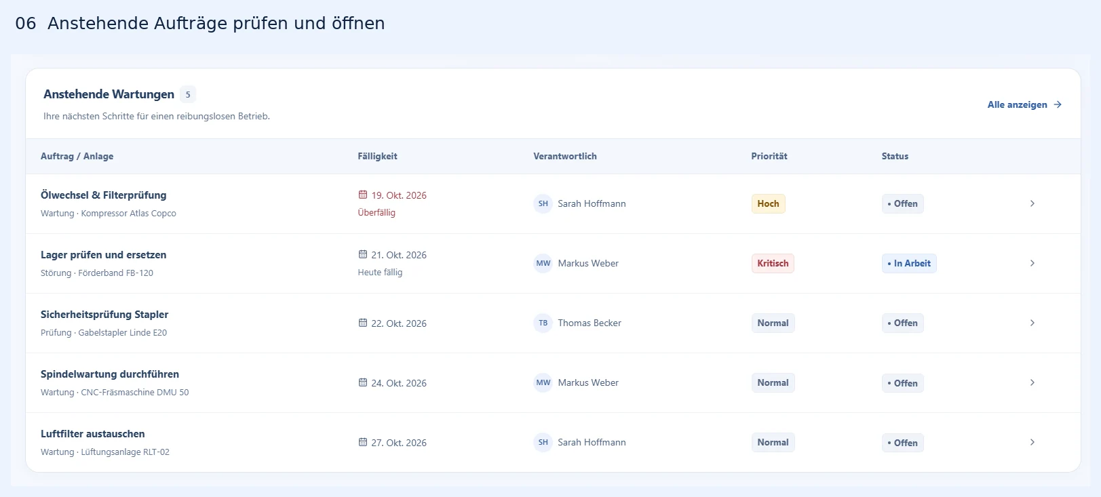Click SH avatar in Ölwechsel row
The height and width of the screenshot is (497, 1101).
pos(543,203)
